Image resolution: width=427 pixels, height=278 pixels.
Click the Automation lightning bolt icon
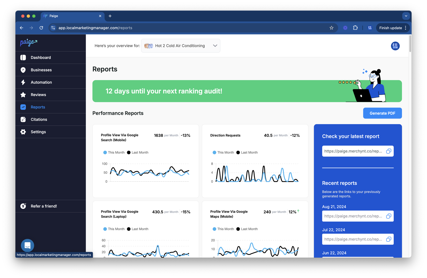coord(23,82)
